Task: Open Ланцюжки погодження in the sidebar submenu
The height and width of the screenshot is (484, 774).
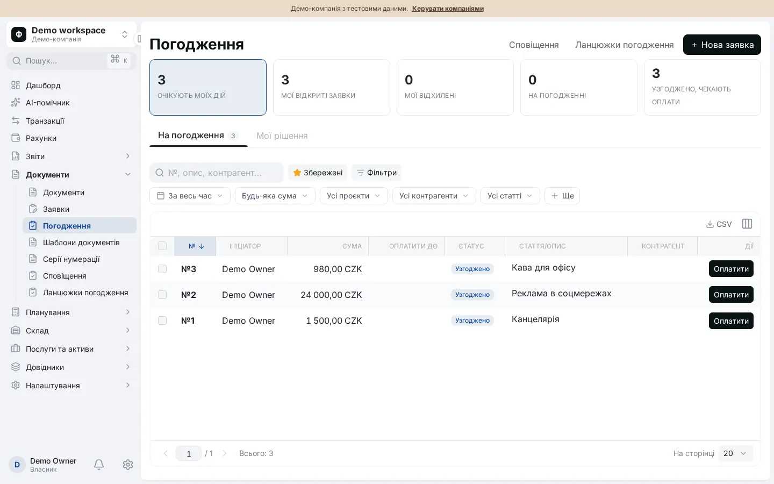Action: pyautogui.click(x=80, y=293)
